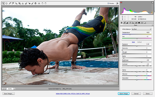Click the Save Image button

point(9,94)
